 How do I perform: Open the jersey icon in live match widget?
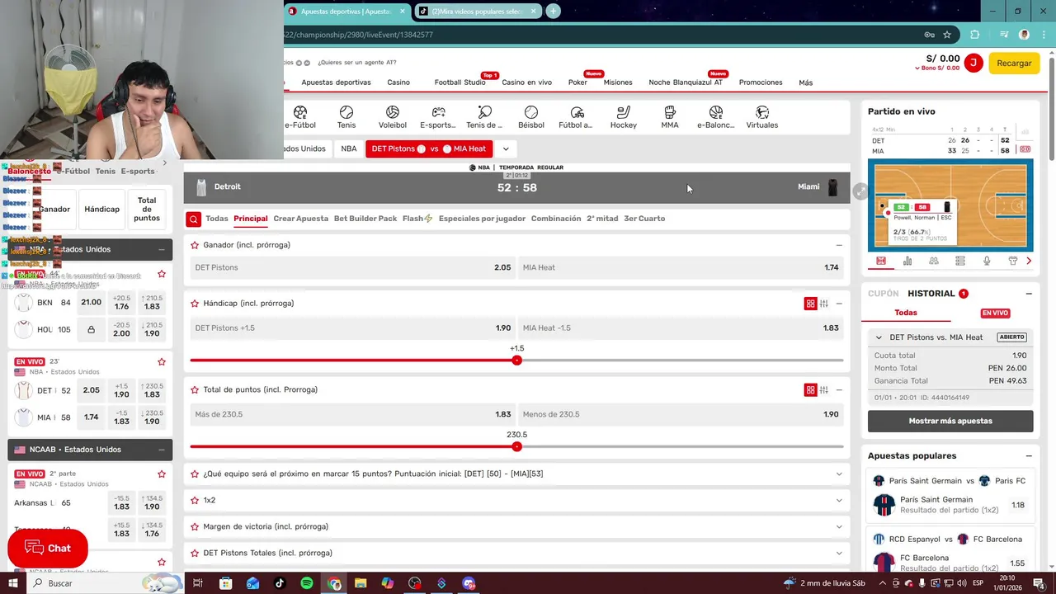[x=1013, y=261]
